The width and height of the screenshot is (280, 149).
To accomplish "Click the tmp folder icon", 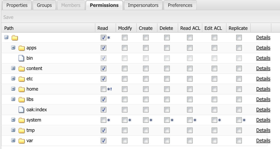I will coord(22,131).
